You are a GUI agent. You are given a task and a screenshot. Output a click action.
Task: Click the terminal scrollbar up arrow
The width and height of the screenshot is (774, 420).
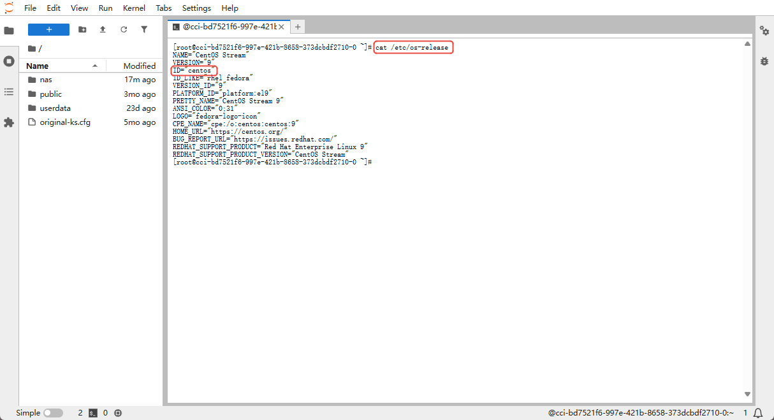click(748, 44)
